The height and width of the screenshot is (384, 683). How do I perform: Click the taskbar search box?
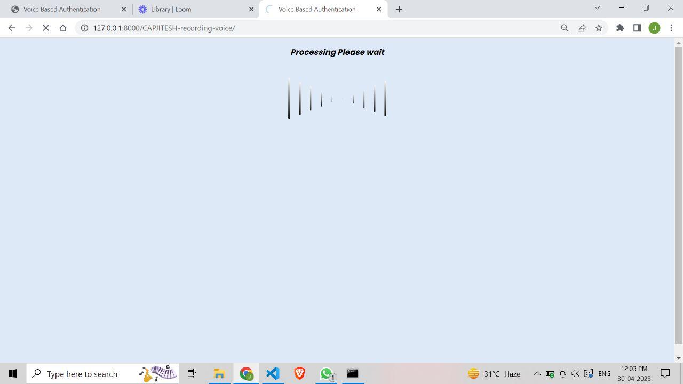[103, 373]
